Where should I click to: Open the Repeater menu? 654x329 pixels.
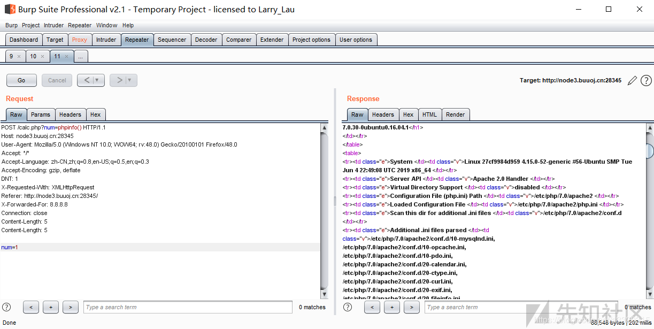(80, 25)
